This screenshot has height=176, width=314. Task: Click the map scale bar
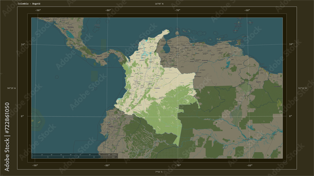(75, 156)
